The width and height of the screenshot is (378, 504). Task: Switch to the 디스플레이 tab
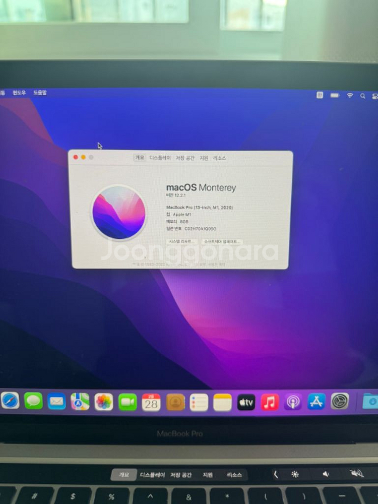pos(160,158)
